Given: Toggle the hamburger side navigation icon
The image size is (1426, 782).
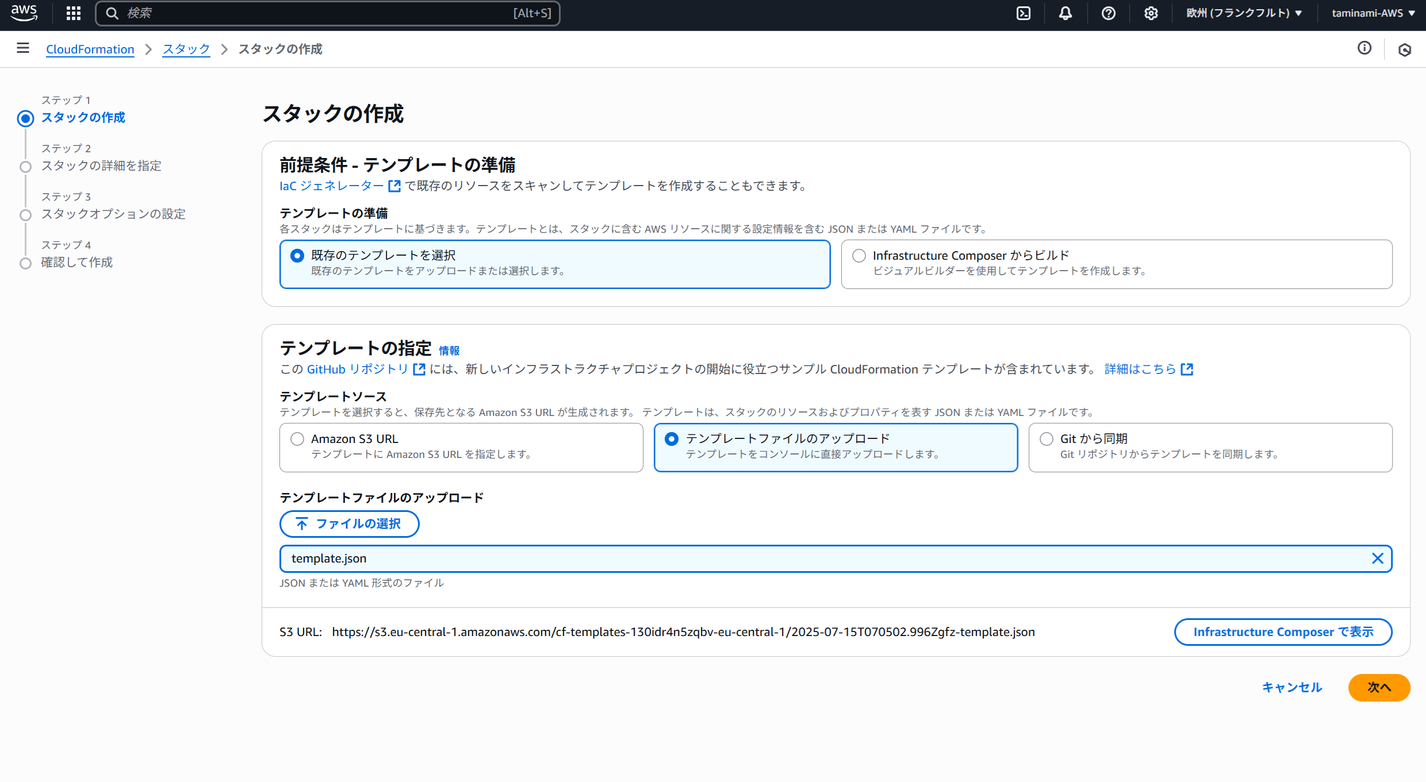Looking at the screenshot, I should [23, 48].
